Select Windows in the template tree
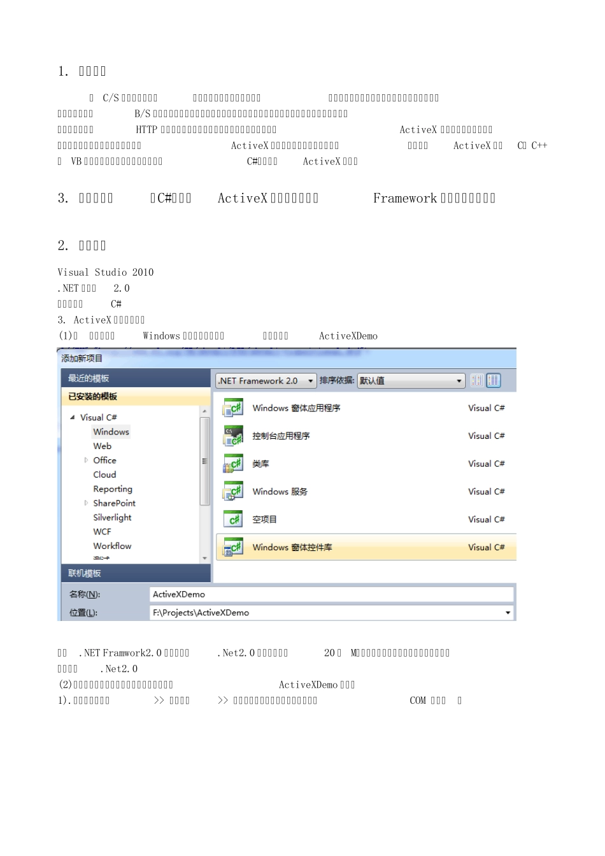The width and height of the screenshot is (605, 856). [111, 432]
